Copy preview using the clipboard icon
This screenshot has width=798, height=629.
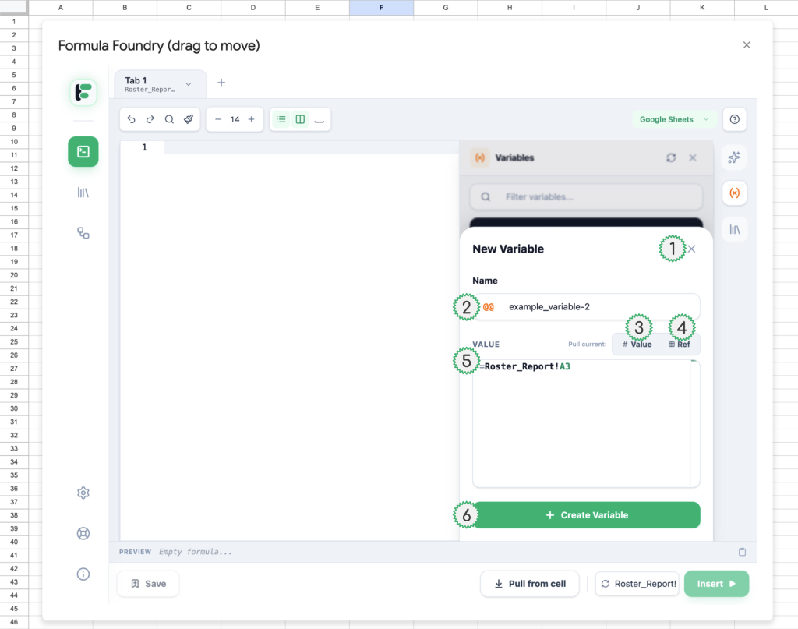[742, 552]
